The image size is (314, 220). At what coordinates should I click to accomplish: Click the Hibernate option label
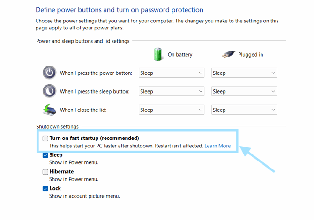[x=61, y=172]
